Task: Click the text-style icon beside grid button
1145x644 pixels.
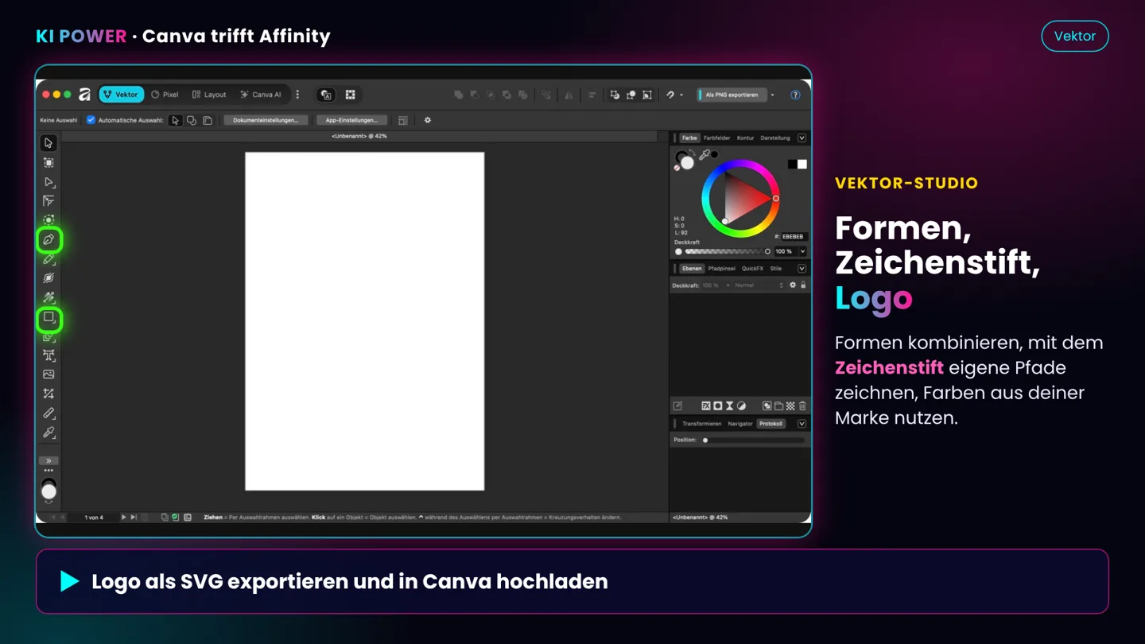Action: tap(325, 95)
